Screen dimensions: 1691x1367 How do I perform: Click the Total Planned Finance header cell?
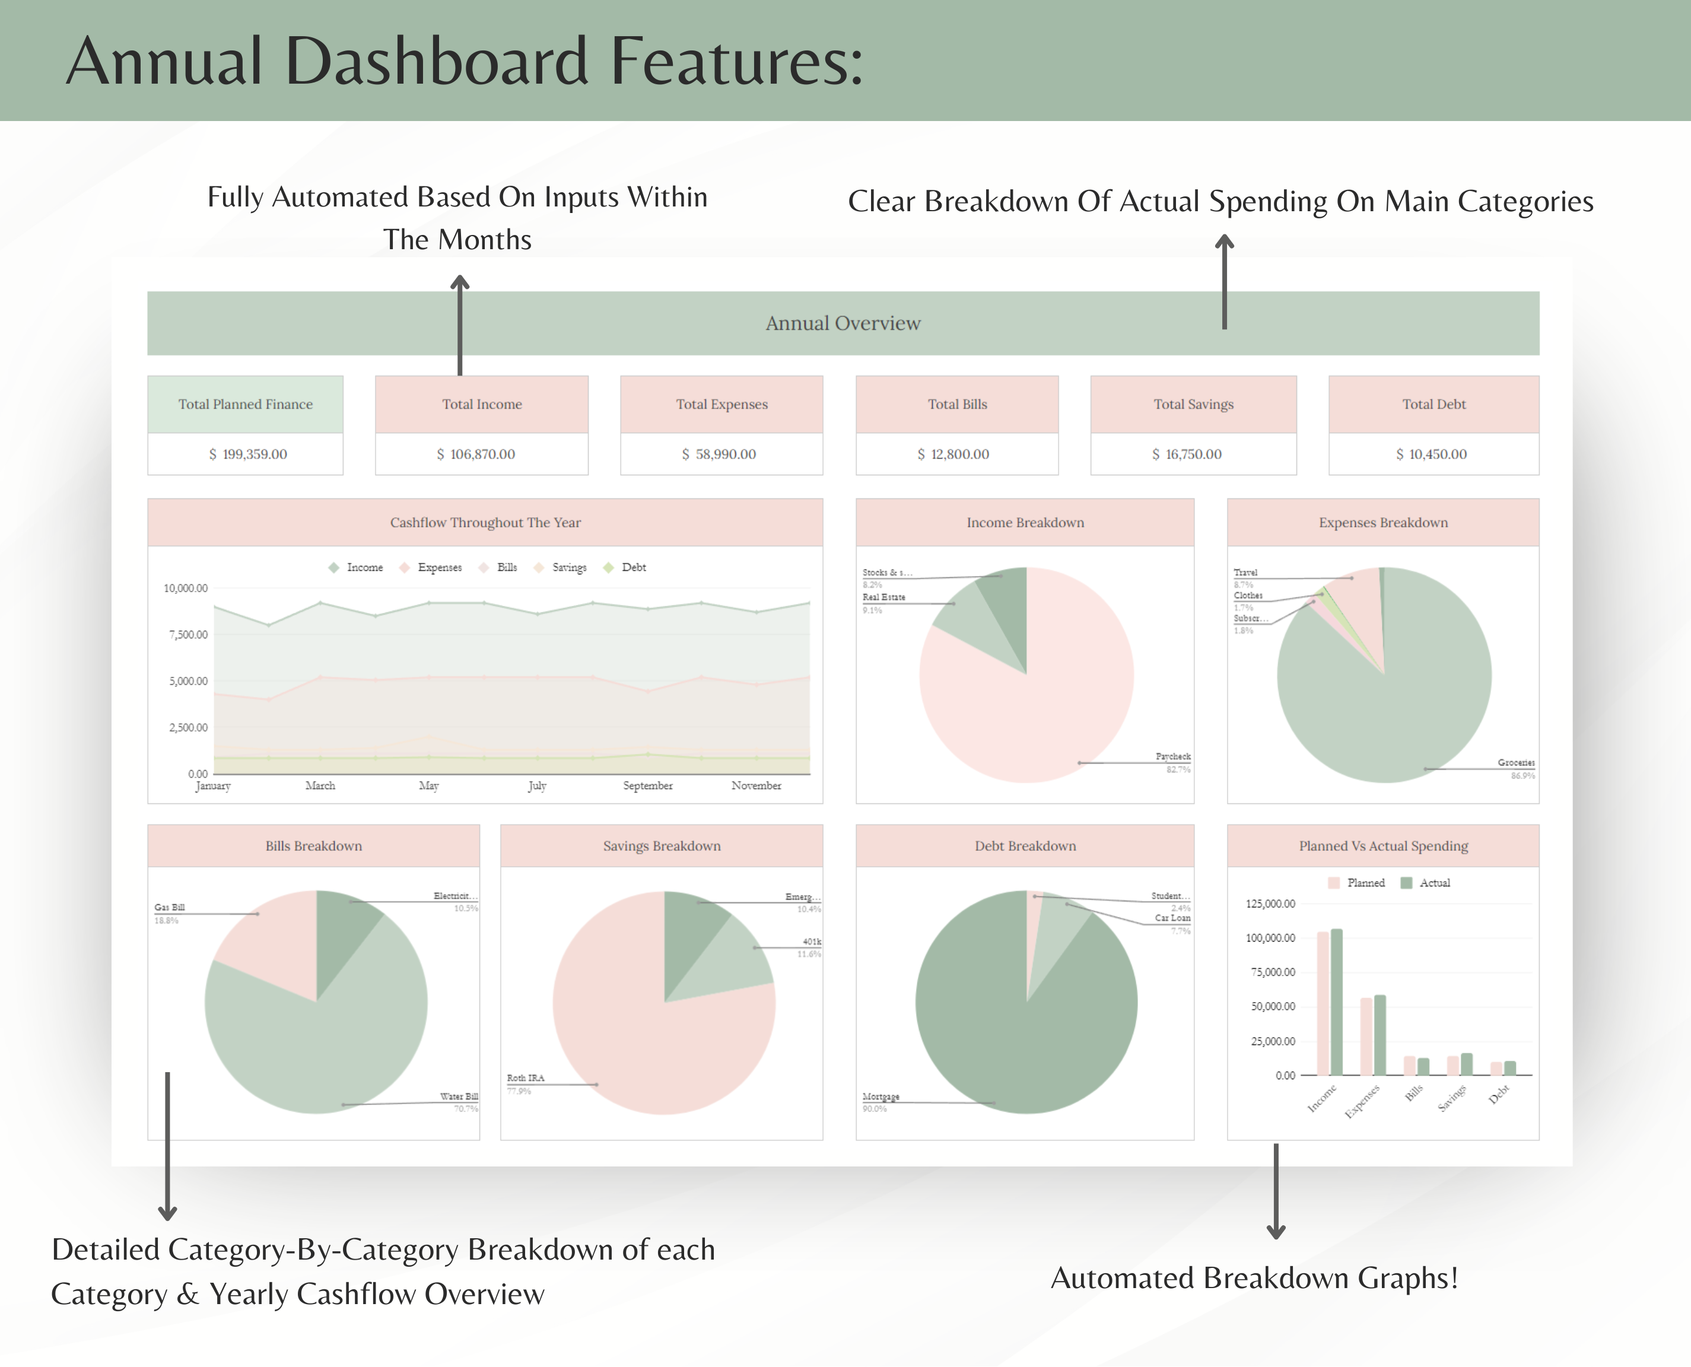tap(246, 404)
